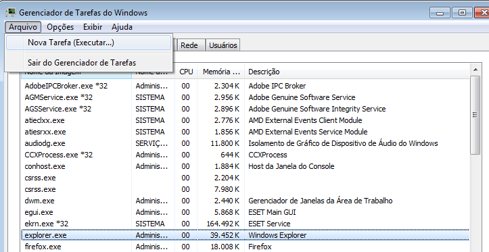This screenshot has height=252, width=489.
Task: Select egui.exe process row
Action: coord(245,212)
